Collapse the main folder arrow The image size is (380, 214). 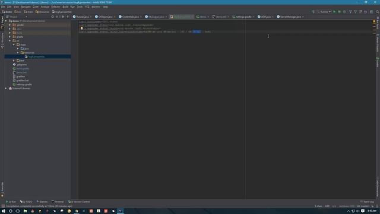click(x=14, y=45)
